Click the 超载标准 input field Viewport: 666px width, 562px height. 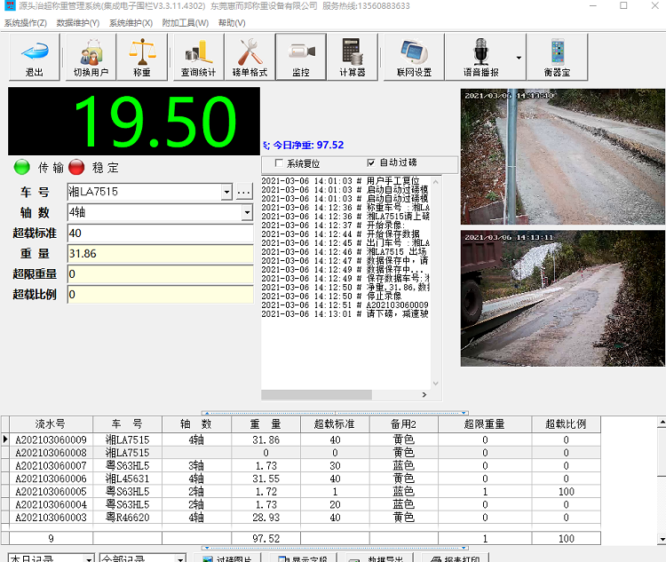[160, 234]
